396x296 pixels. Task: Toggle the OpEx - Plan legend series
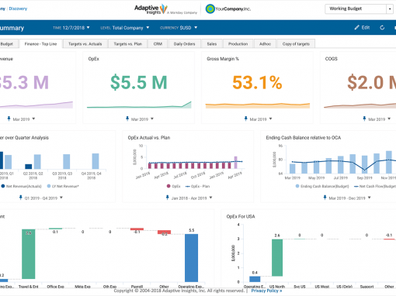click(198, 186)
